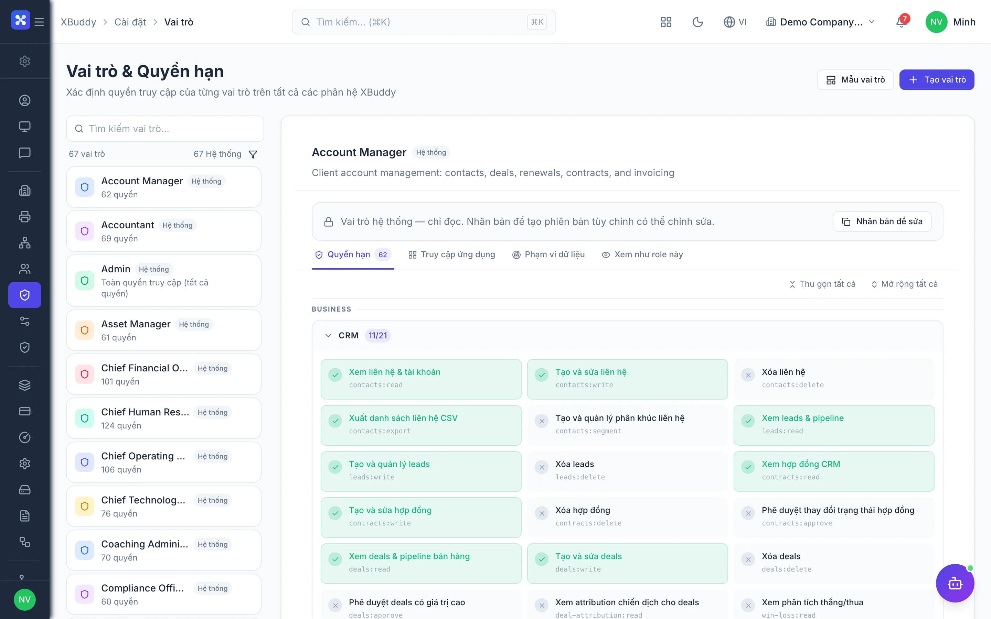Focus the global 'Tìm kiếm...' search box
991x619 pixels.
pyautogui.click(x=424, y=22)
